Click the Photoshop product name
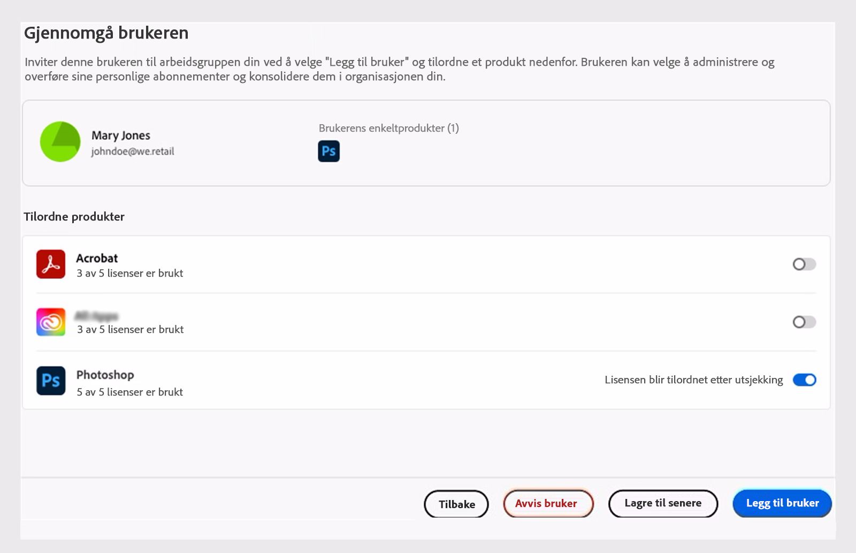Image resolution: width=856 pixels, height=553 pixels. (x=105, y=375)
